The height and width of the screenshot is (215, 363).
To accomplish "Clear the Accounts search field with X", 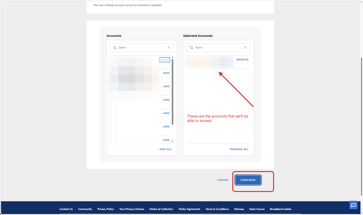I will click(169, 47).
